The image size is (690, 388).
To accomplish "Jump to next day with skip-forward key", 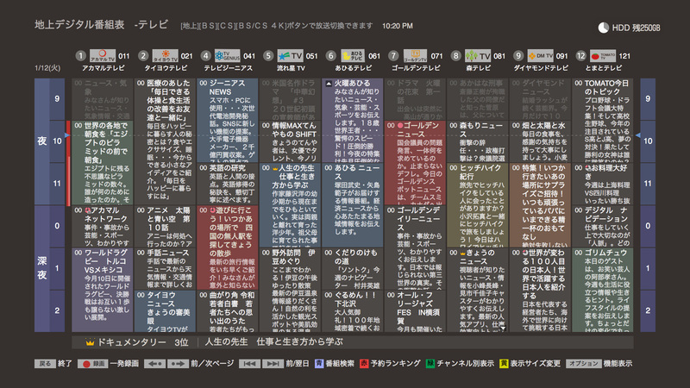I will (273, 364).
